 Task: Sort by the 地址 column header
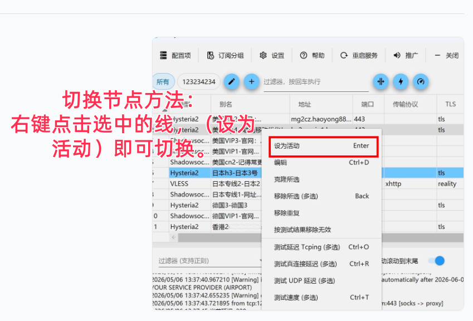tap(321, 104)
